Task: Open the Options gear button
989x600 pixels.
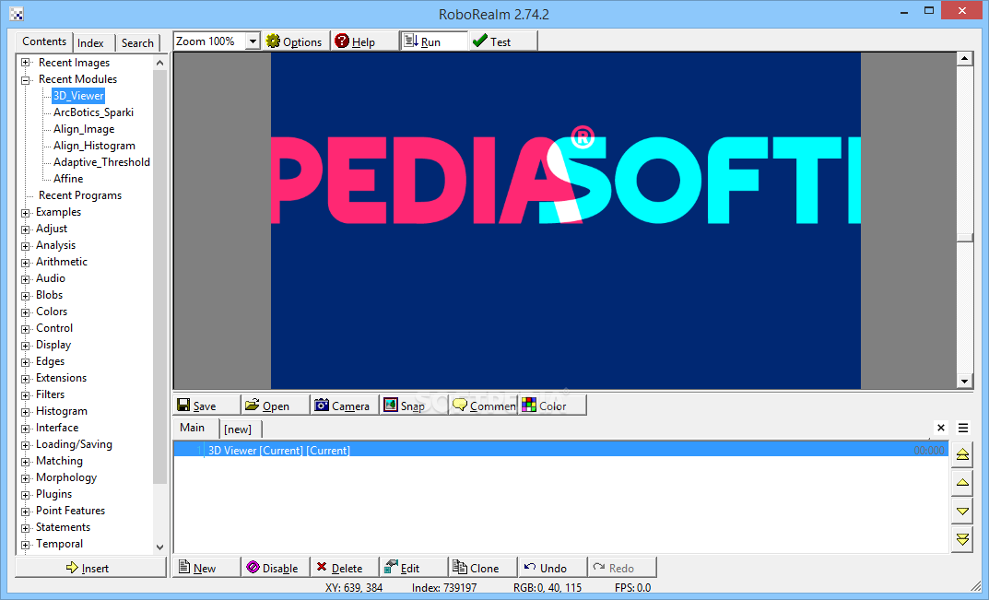Action: point(295,41)
